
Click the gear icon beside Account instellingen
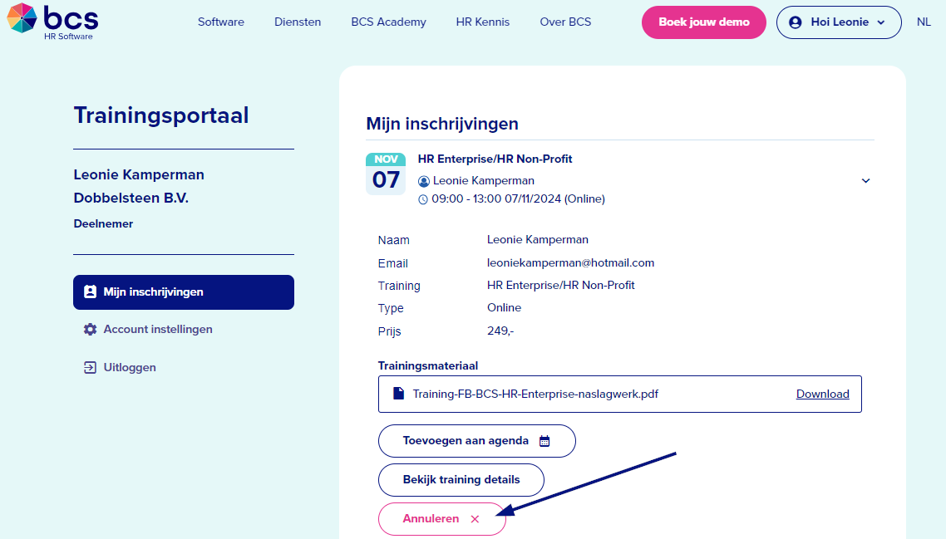pyautogui.click(x=90, y=329)
